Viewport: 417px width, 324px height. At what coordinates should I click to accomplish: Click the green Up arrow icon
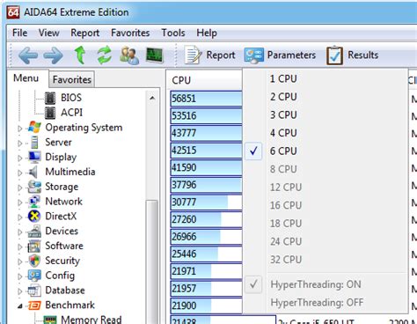80,55
